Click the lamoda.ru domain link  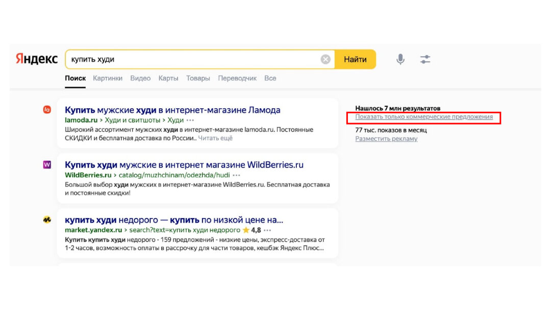81,121
